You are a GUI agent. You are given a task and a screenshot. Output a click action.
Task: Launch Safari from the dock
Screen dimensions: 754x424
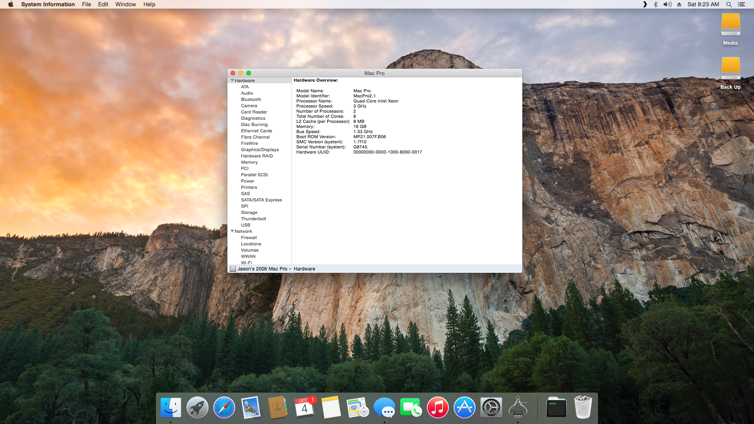[224, 408]
